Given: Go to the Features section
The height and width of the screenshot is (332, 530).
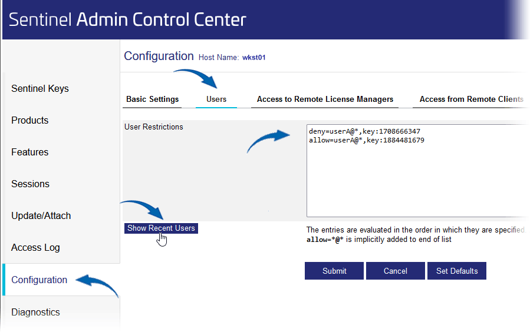Looking at the screenshot, I should (29, 152).
